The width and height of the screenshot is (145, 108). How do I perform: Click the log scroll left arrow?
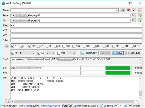[x=13, y=101]
